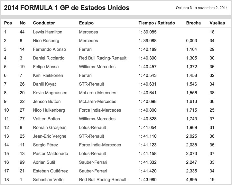Click the Conductor column header
The height and width of the screenshot is (185, 232).
pos(44,23)
